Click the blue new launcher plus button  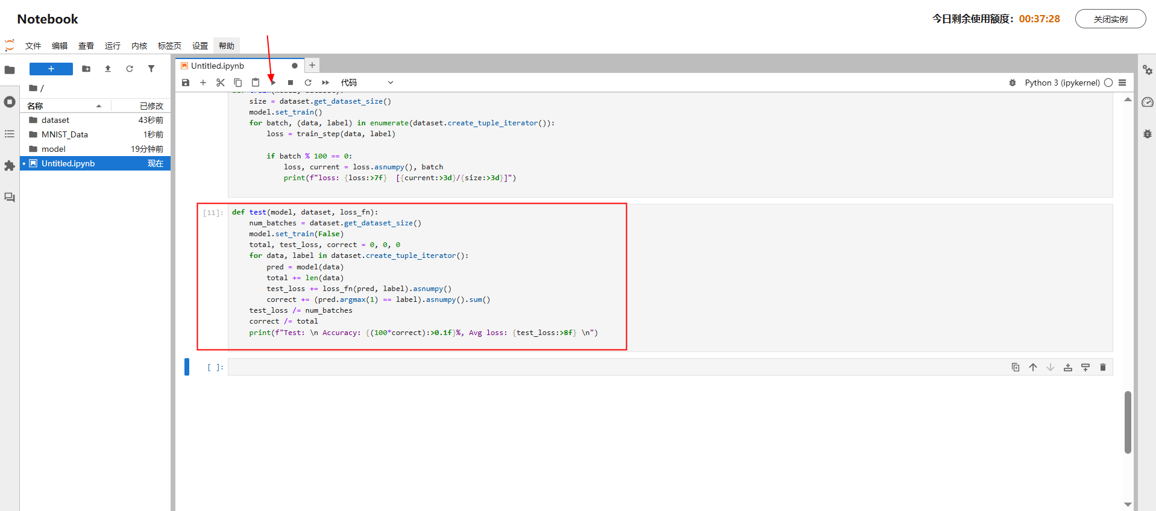51,69
